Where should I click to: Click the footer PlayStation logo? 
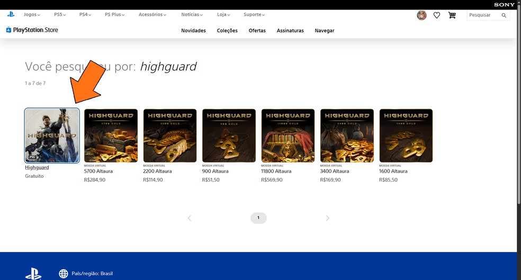33,274
